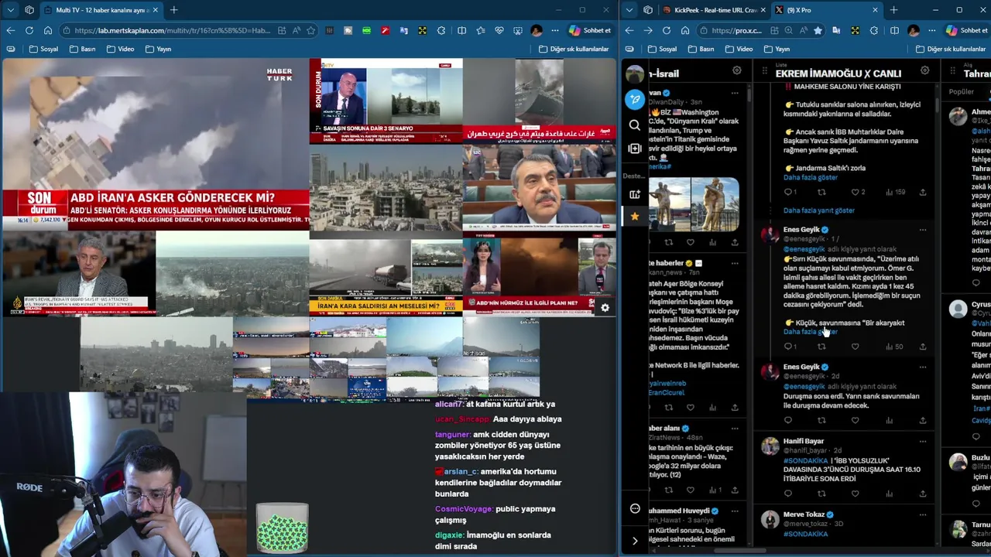Click the pro.x.com address bar
The height and width of the screenshot is (557, 991).
(736, 30)
